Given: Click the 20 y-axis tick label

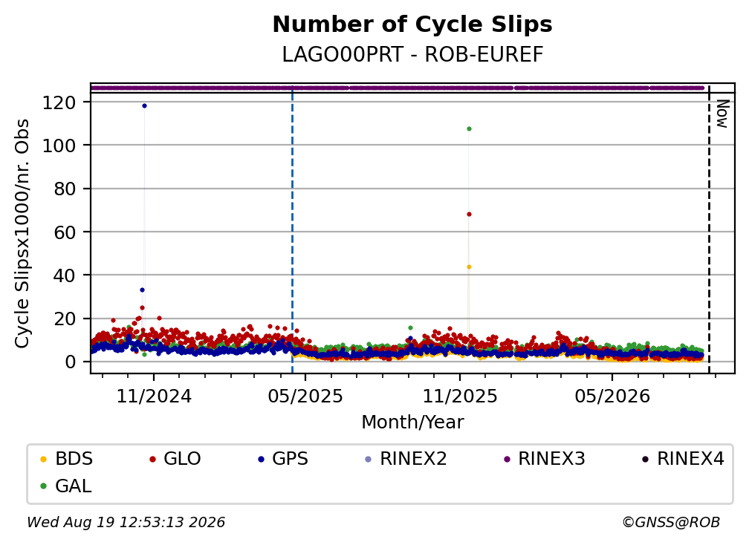Looking at the screenshot, I should pos(65,319).
